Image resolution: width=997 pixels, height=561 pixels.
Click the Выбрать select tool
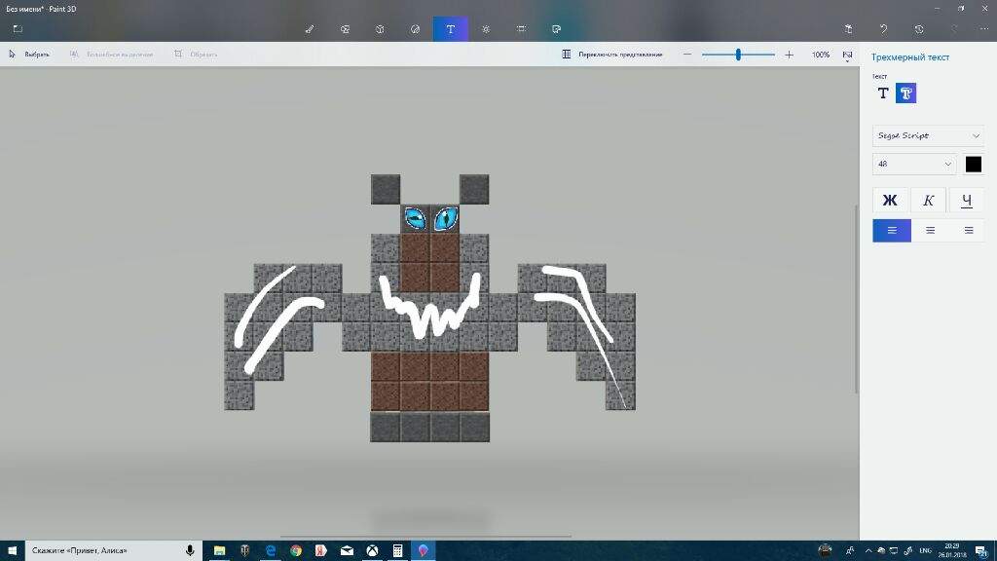click(x=28, y=55)
